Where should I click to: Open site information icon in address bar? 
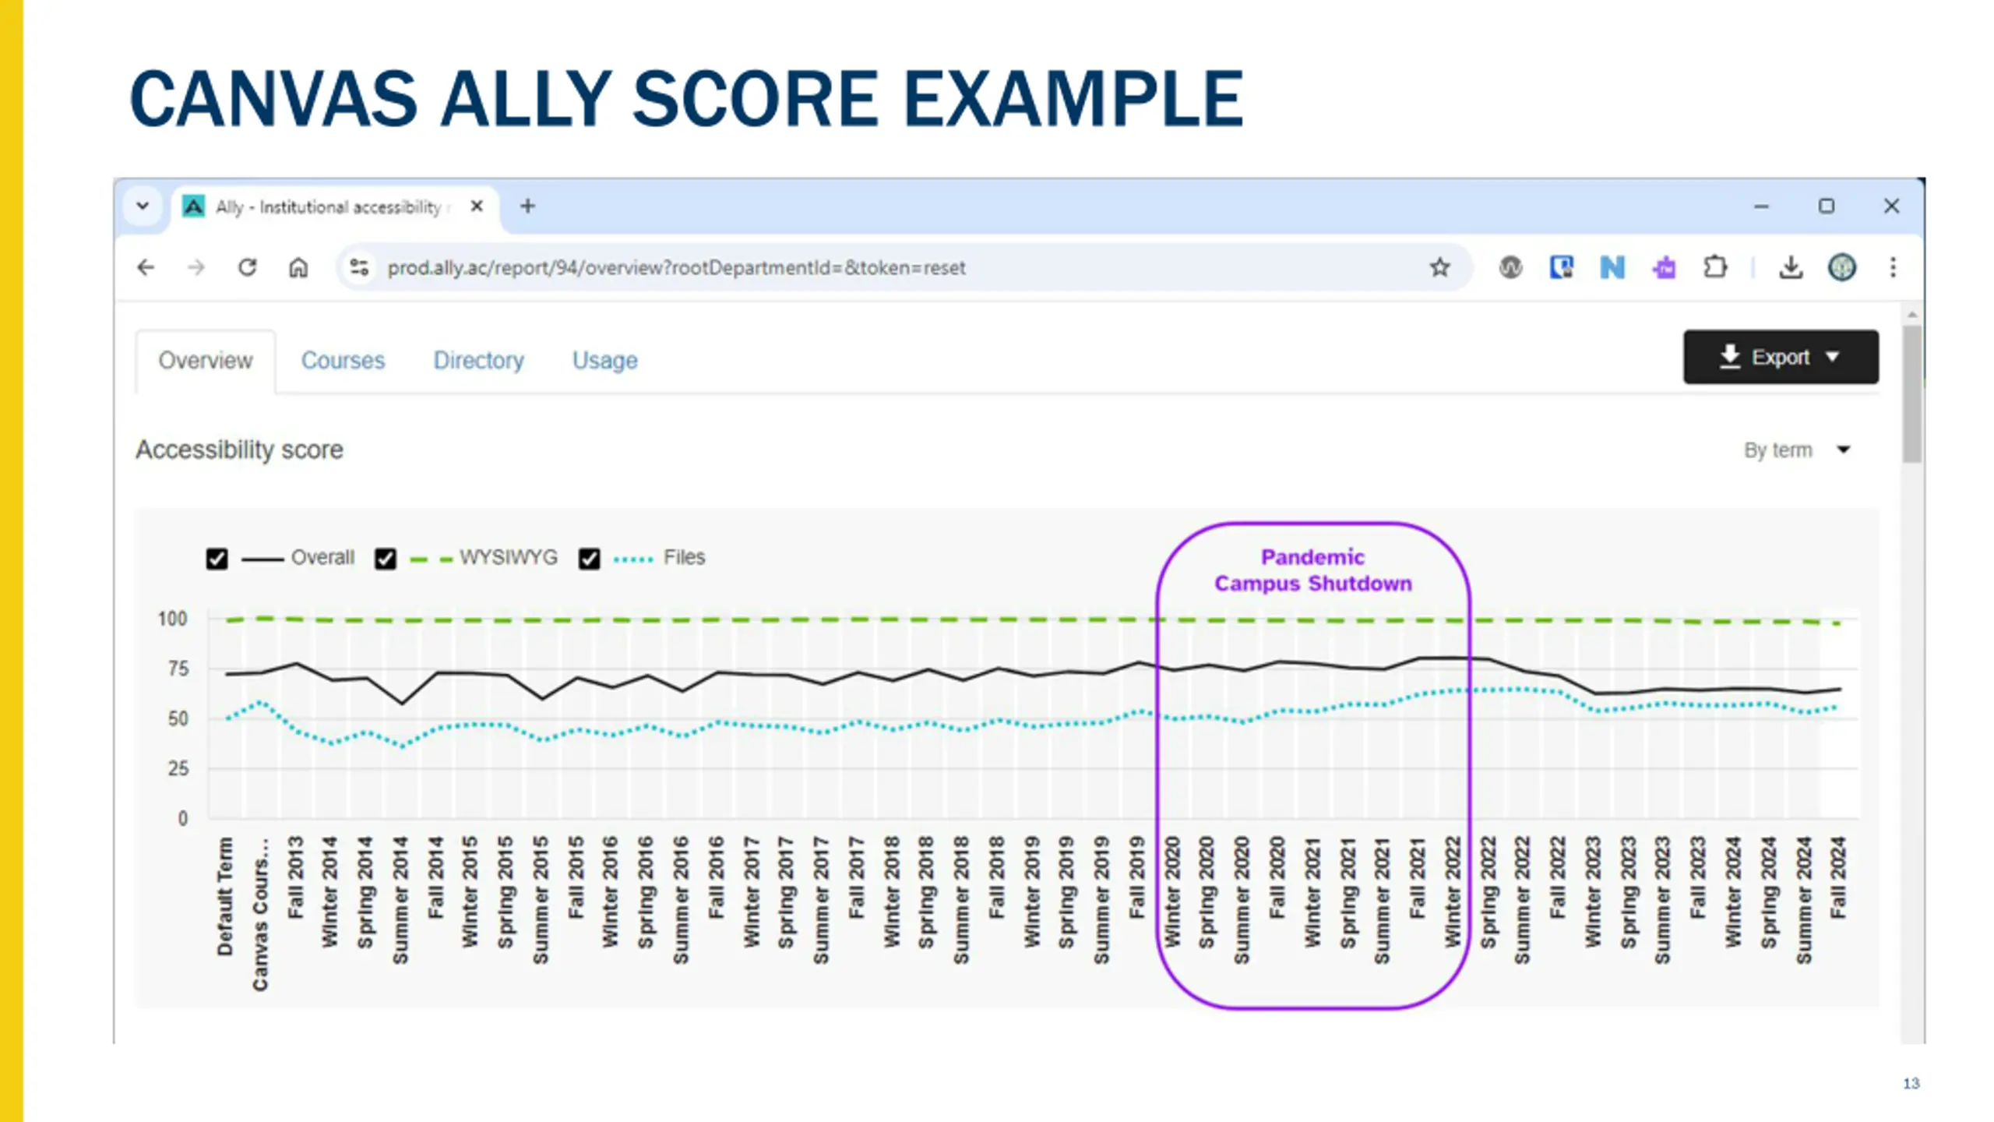[358, 267]
